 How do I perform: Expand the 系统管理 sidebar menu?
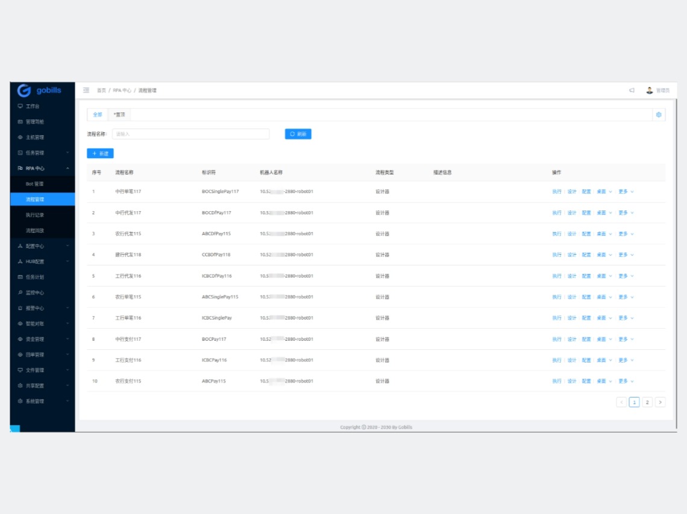point(67,401)
